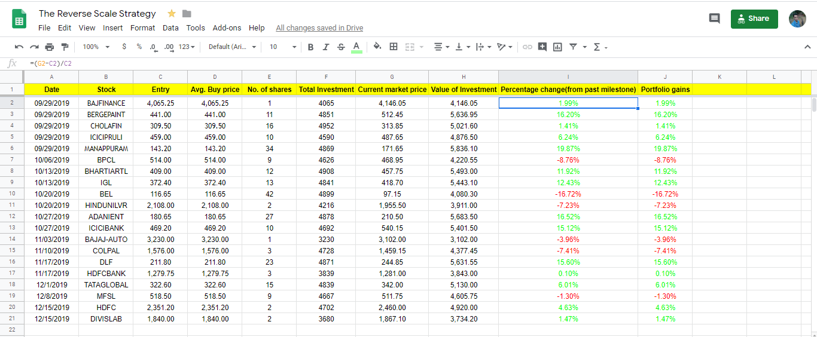The image size is (817, 337).
Task: Toggle bold formatting
Action: pyautogui.click(x=310, y=47)
